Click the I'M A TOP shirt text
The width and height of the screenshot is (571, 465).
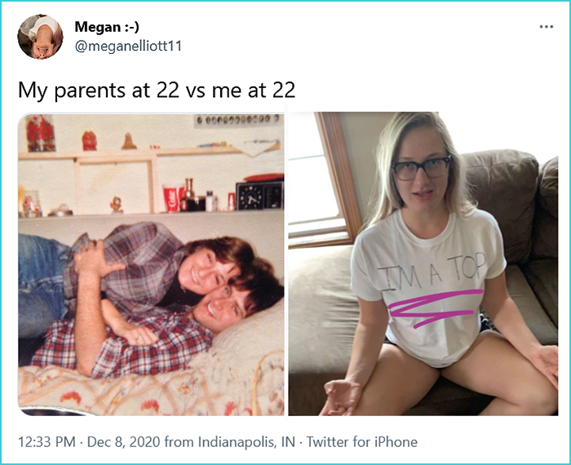pos(432,272)
